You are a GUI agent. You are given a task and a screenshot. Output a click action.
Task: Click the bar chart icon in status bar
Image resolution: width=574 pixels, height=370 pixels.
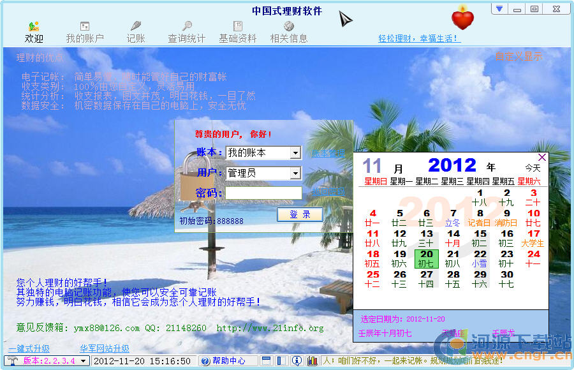coord(312,361)
